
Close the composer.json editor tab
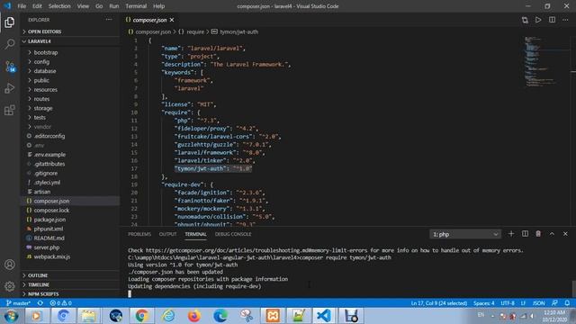click(172, 20)
